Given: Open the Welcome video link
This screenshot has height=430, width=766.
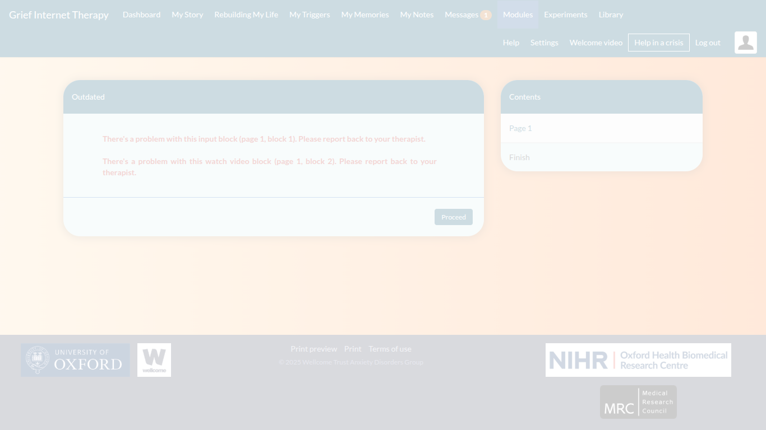Looking at the screenshot, I should 596,43.
